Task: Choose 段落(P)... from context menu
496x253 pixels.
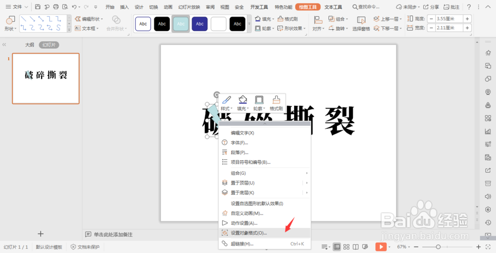Action: click(x=265, y=152)
